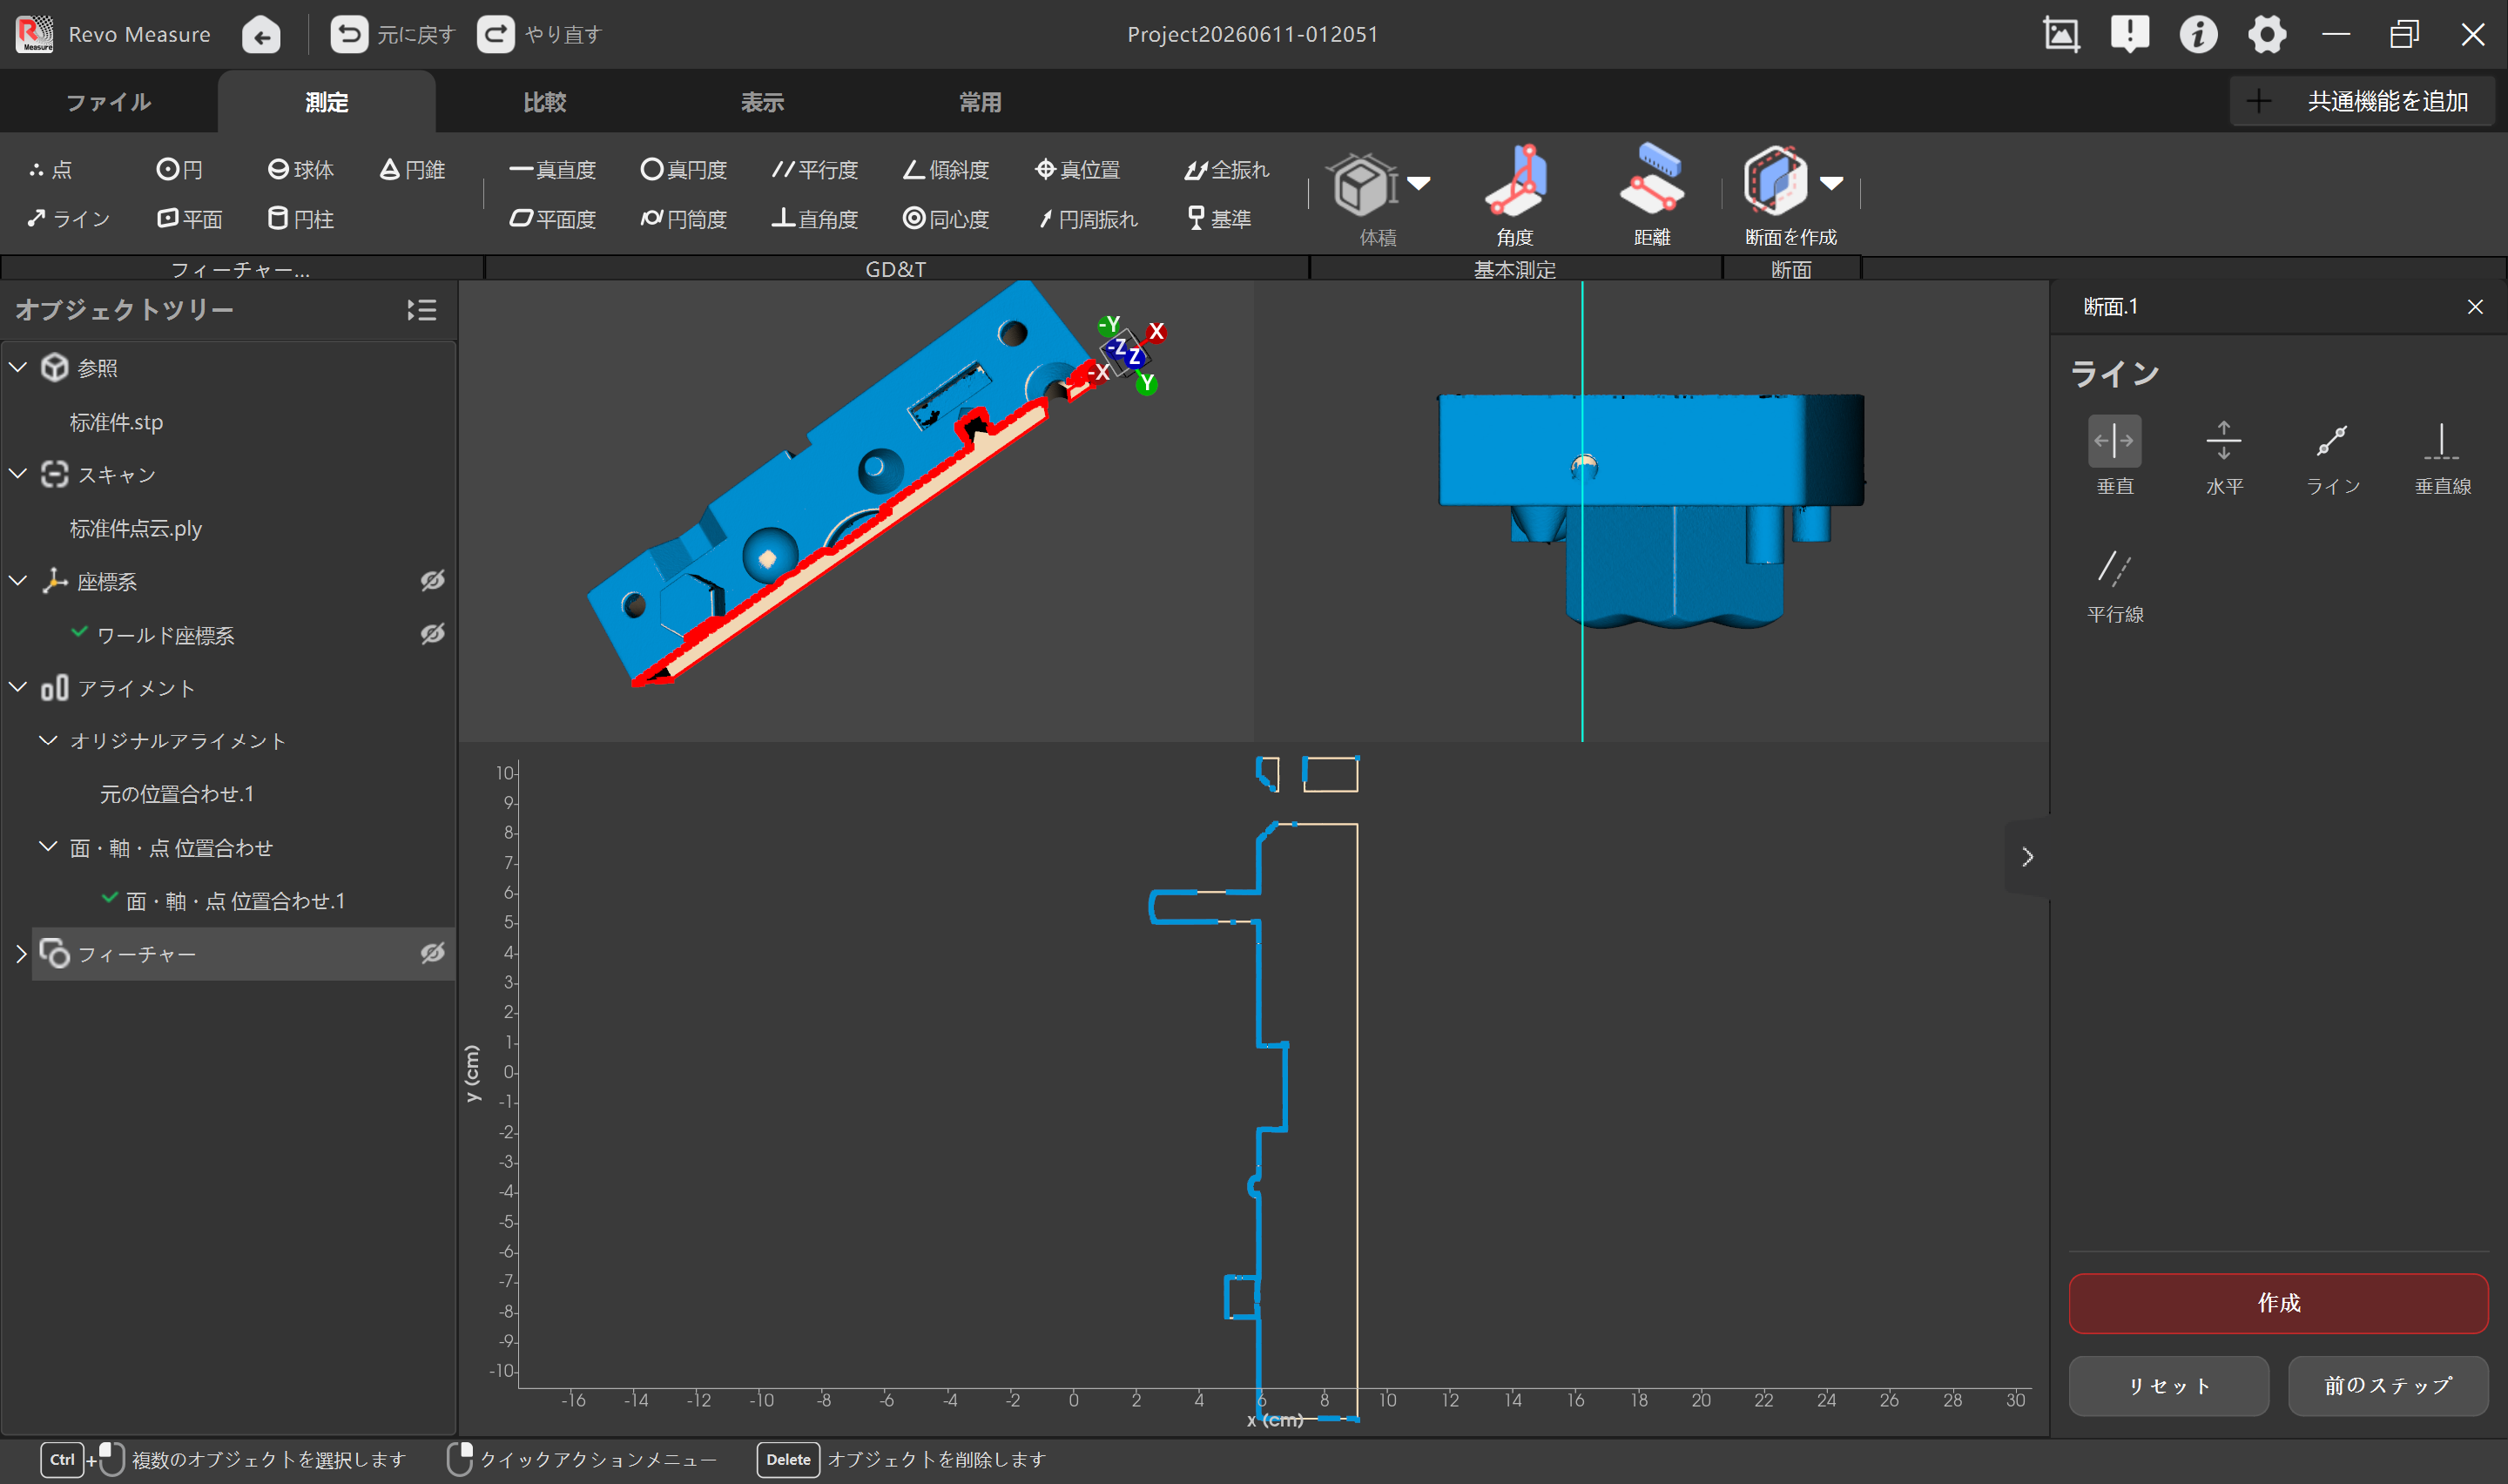
Task: Choose the 垂直 vertical line mode
Action: click(2114, 456)
